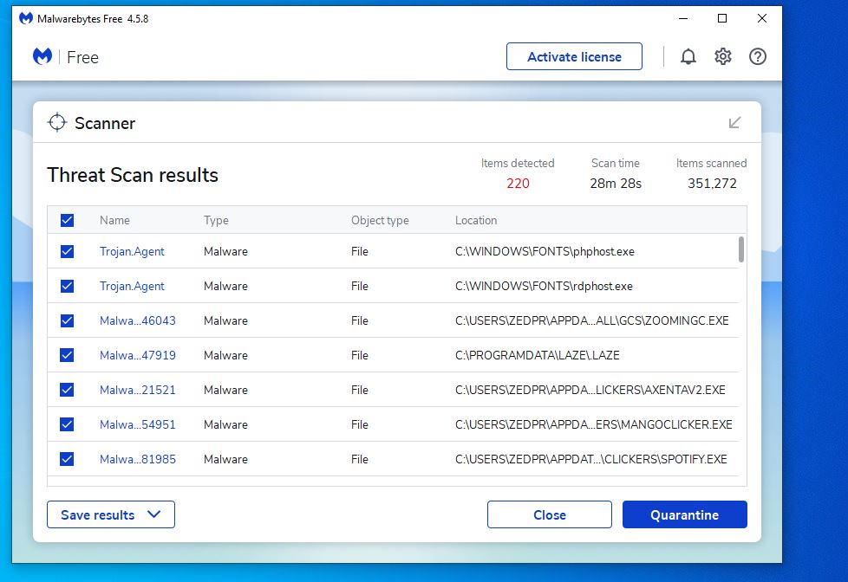Viewport: 848px width, 582px height.
Task: Uncheck the SPOTIFY.EXE row checkbox
Action: (x=67, y=459)
